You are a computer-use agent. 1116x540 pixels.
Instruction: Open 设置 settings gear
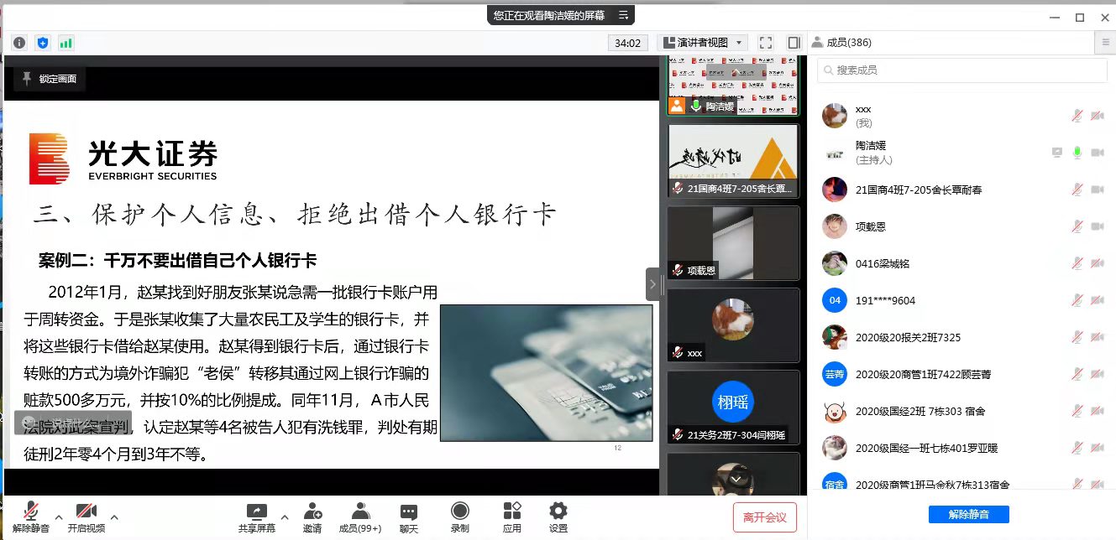tap(558, 511)
